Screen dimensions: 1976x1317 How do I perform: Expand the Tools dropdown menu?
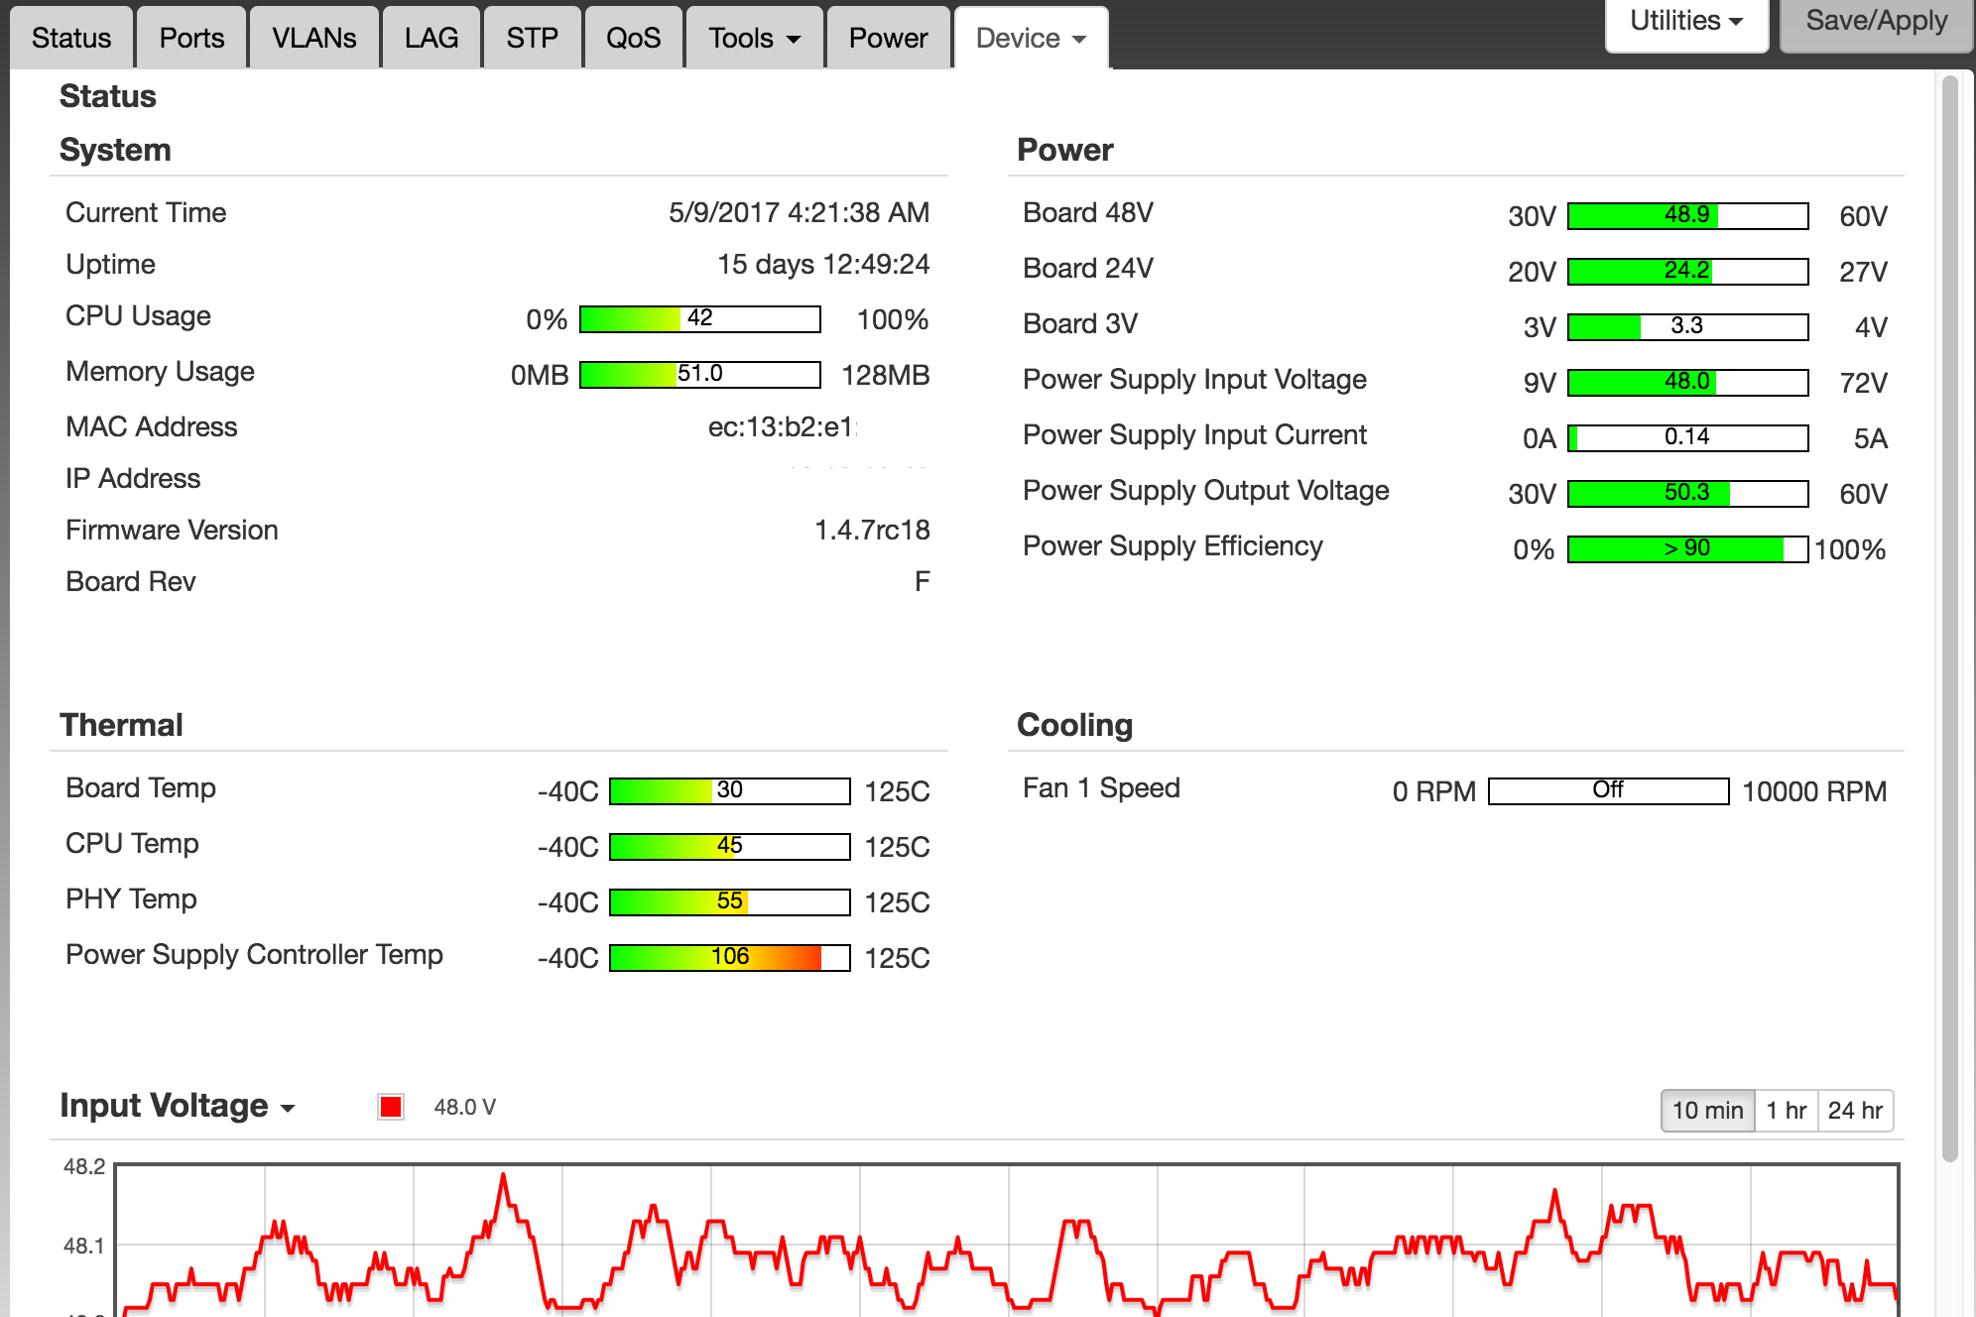pyautogui.click(x=754, y=38)
